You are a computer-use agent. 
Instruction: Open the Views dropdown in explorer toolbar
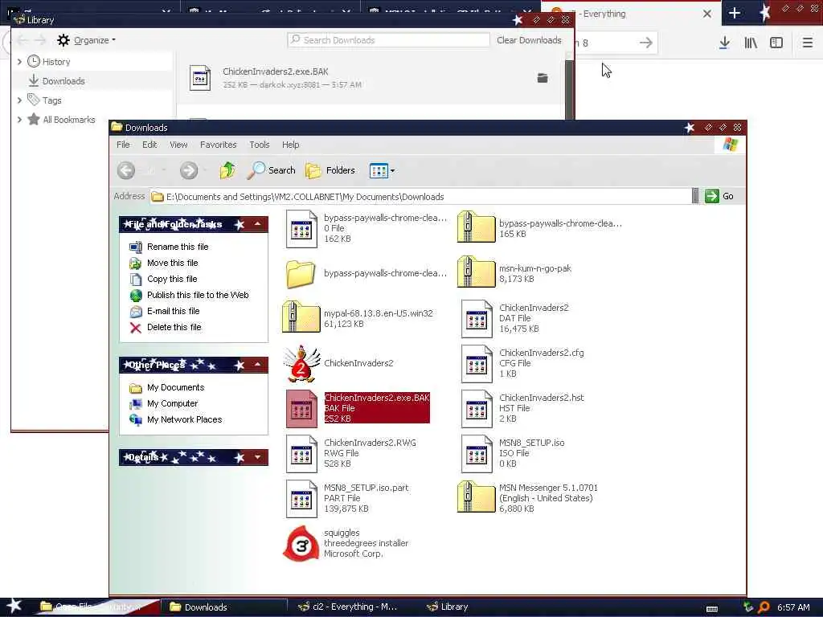click(x=382, y=170)
